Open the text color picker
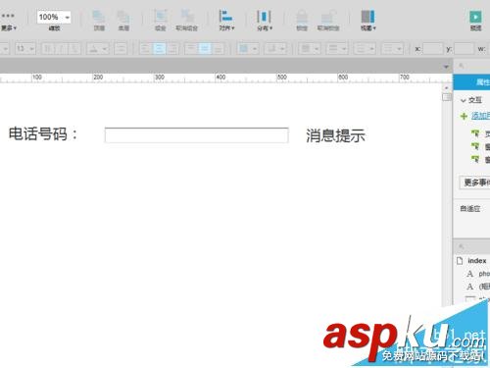The height and width of the screenshot is (368, 490). (97, 49)
